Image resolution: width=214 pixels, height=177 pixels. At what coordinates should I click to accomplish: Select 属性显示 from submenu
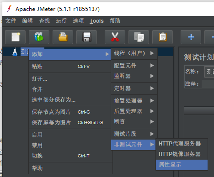(182, 165)
